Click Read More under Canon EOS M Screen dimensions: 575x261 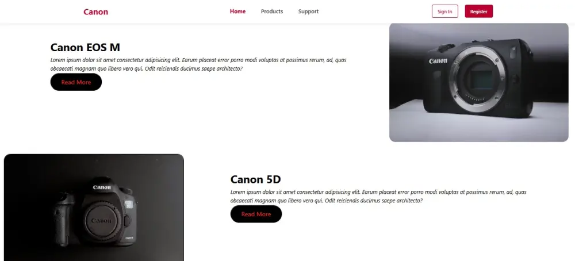coord(76,82)
